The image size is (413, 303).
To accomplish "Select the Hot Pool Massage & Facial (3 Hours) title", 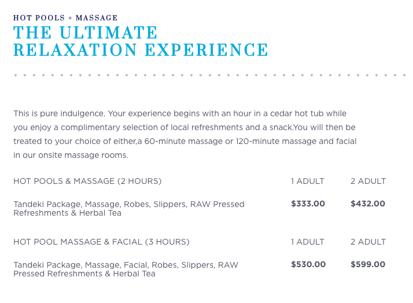I will pyautogui.click(x=101, y=242).
